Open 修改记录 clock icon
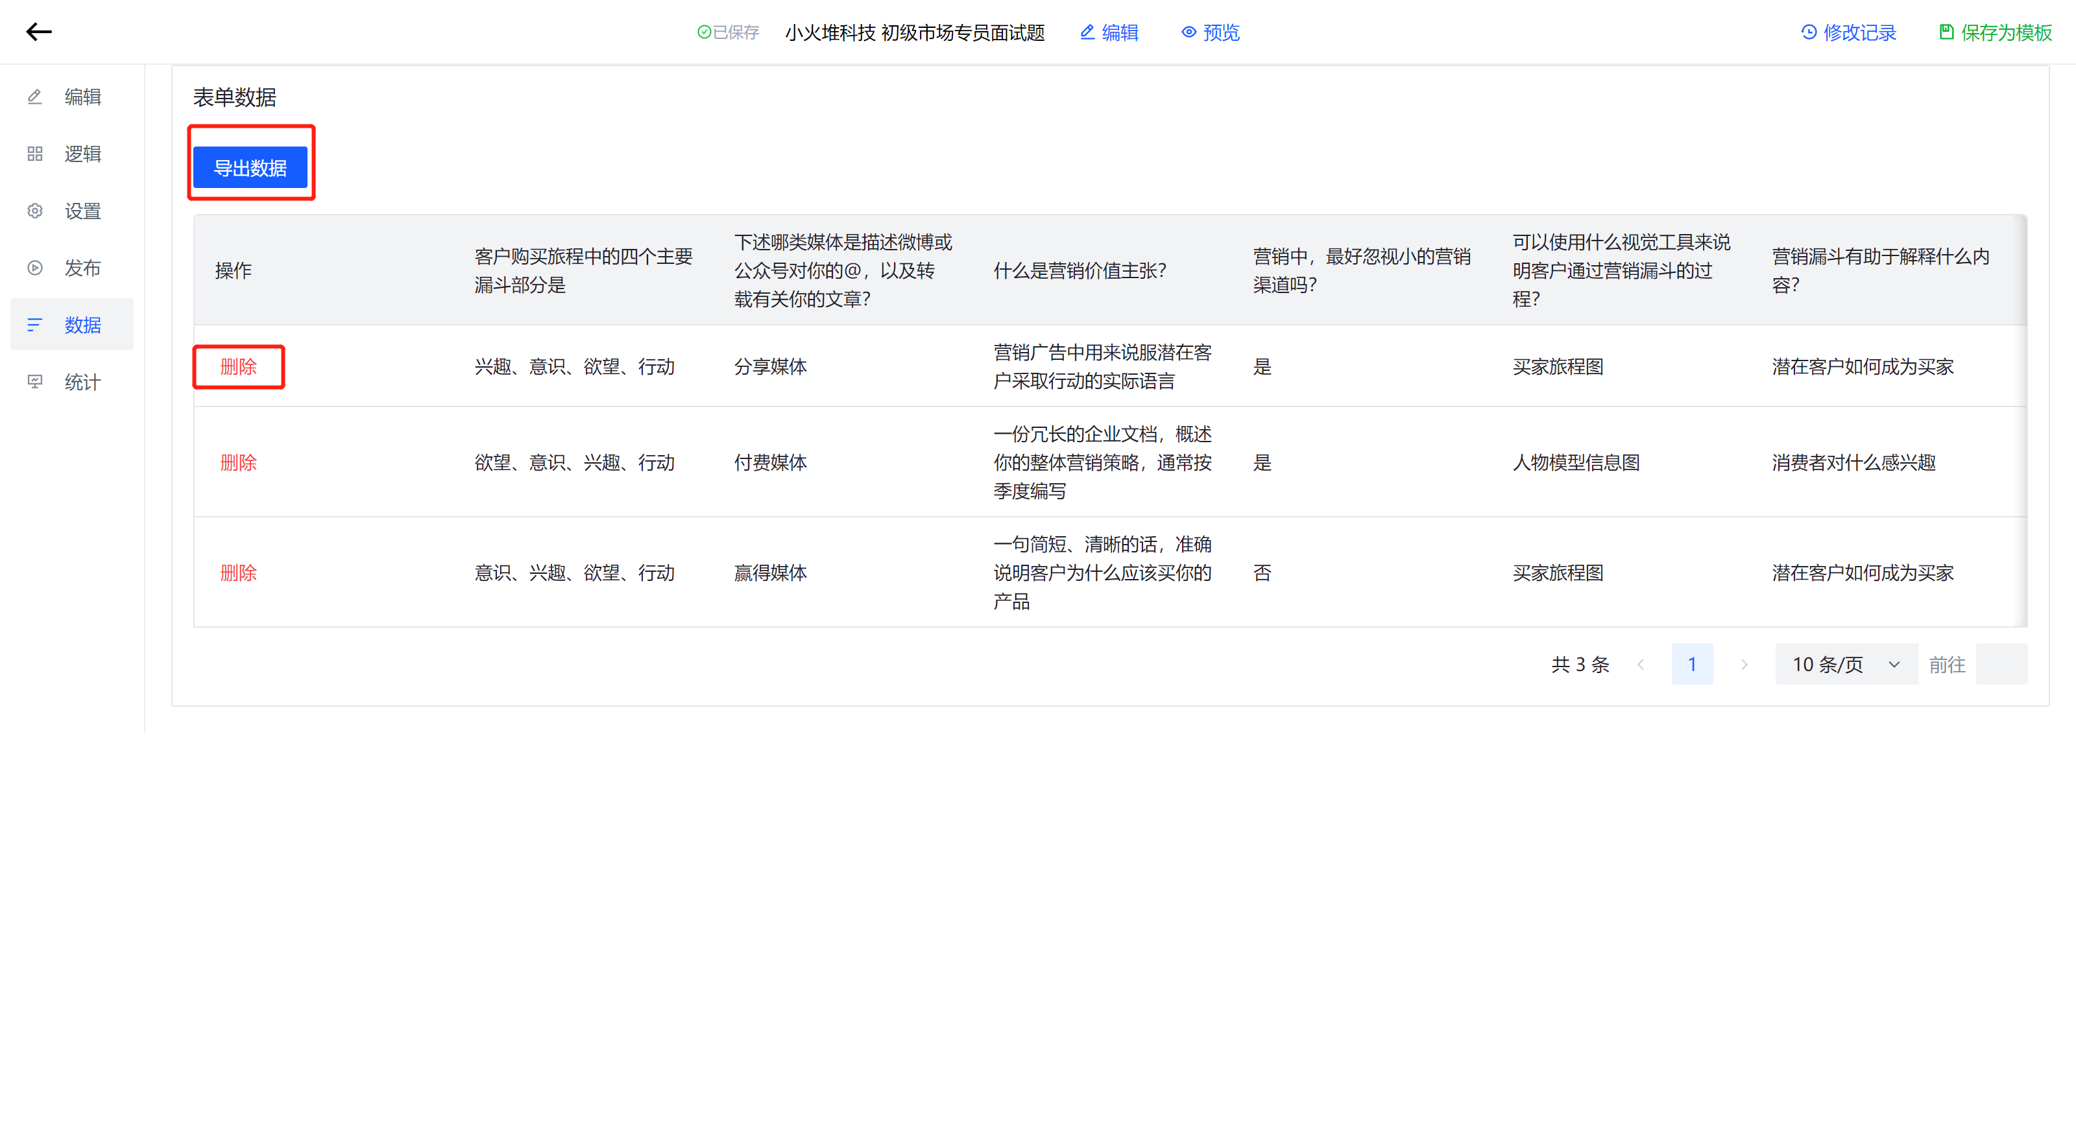This screenshot has width=2076, height=1145. tap(1809, 32)
